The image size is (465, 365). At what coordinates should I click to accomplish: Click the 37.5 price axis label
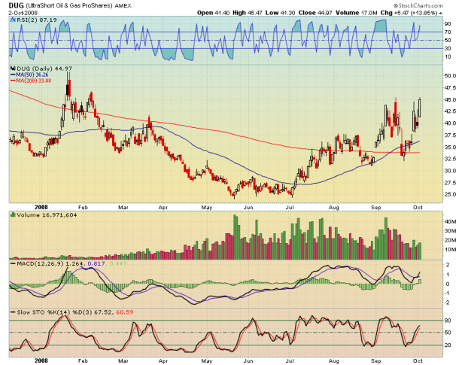pyautogui.click(x=450, y=135)
